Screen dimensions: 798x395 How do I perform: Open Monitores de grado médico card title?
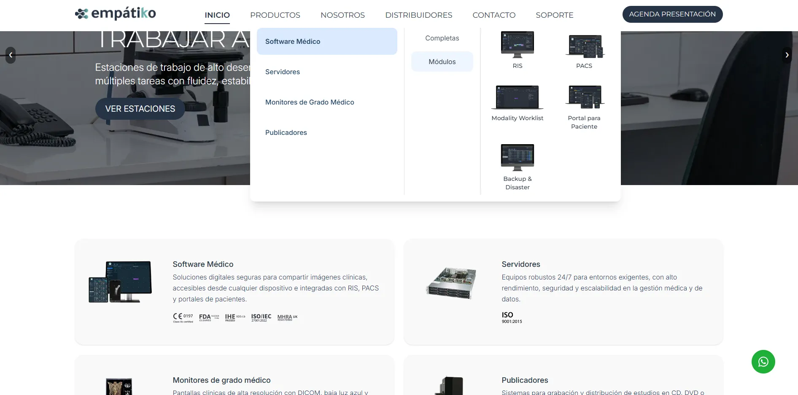coord(221,380)
